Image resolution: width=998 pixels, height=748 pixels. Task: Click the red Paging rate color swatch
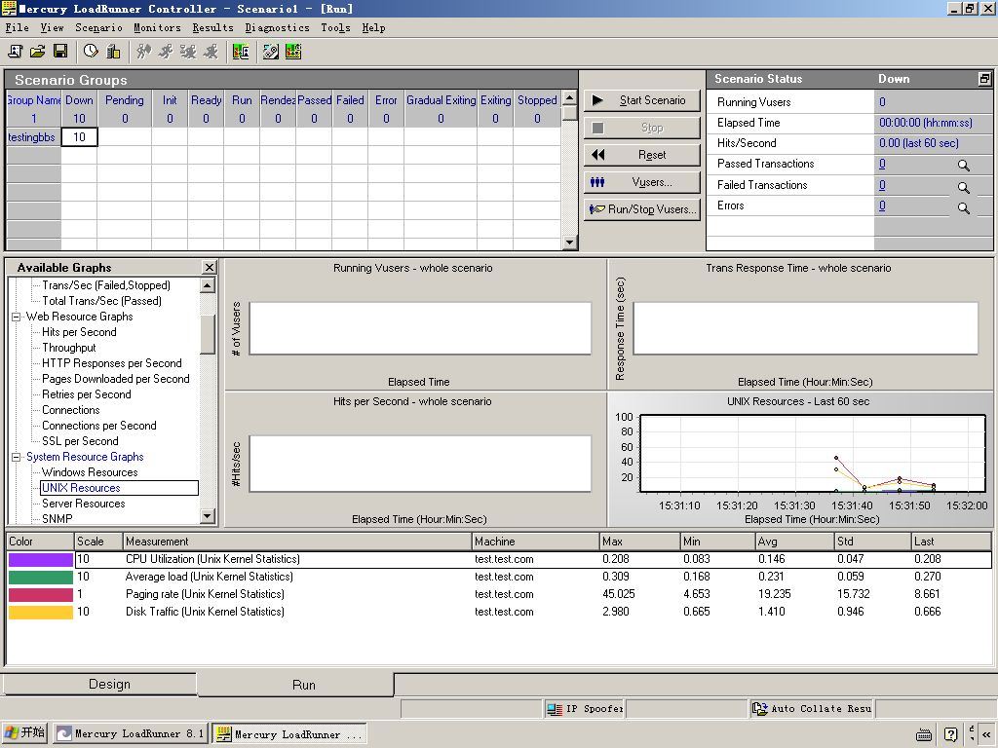40,595
